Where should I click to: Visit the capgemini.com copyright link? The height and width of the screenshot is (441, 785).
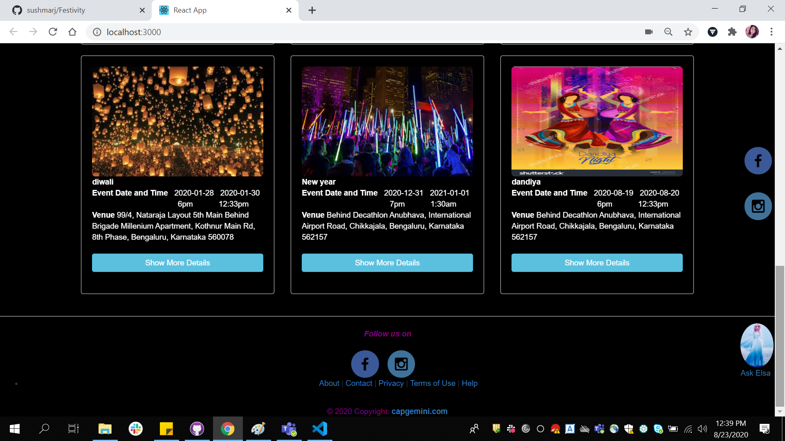point(419,411)
